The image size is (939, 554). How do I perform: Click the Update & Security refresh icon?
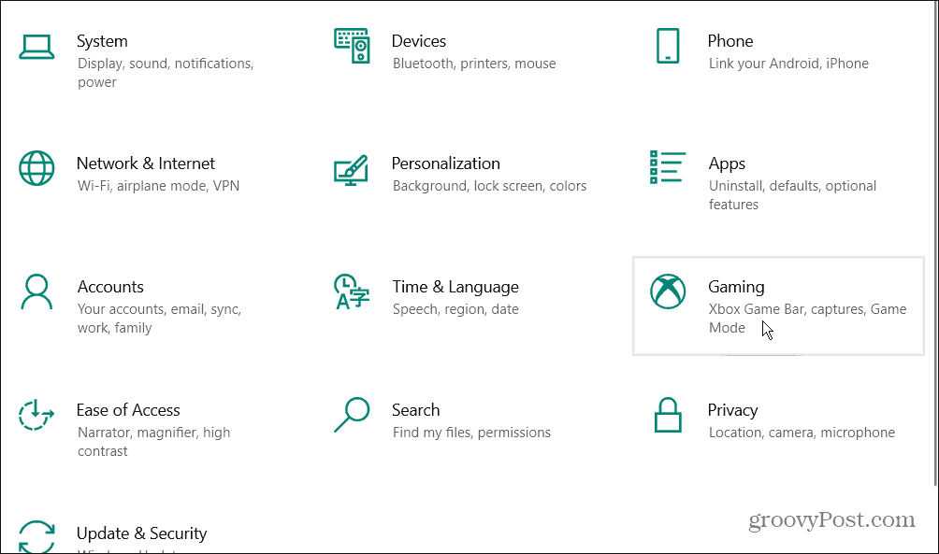pos(37,537)
